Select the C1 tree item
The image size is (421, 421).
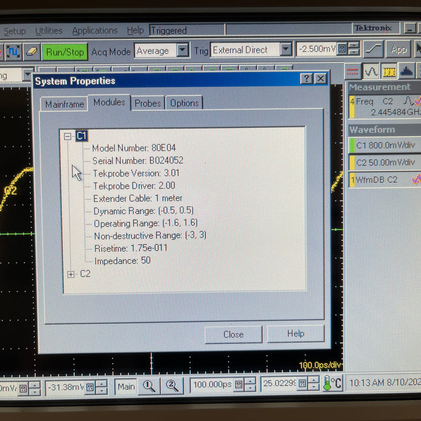point(82,136)
